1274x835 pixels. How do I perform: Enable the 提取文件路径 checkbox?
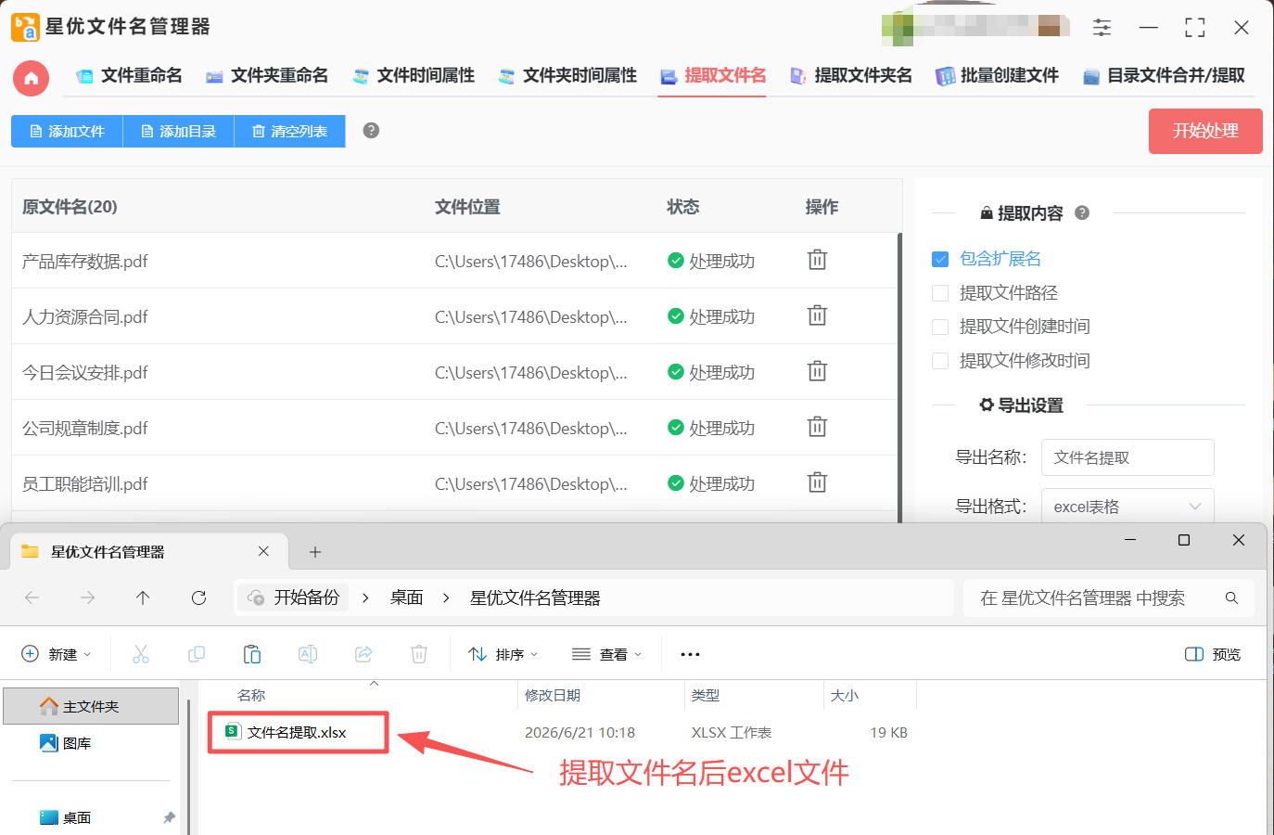pos(940,293)
